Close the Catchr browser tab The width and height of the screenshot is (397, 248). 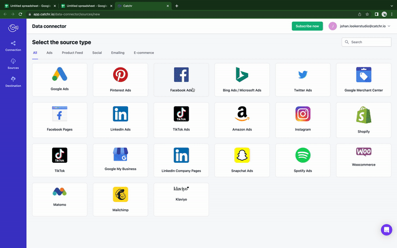pos(168,6)
